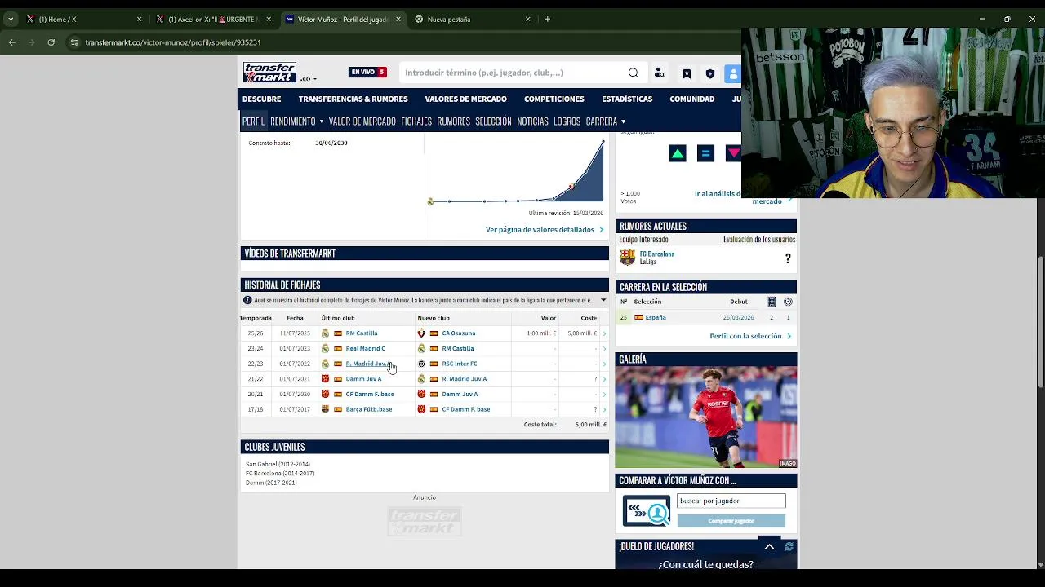Open Valores de mercado menu
1045x587 pixels.
coord(465,99)
